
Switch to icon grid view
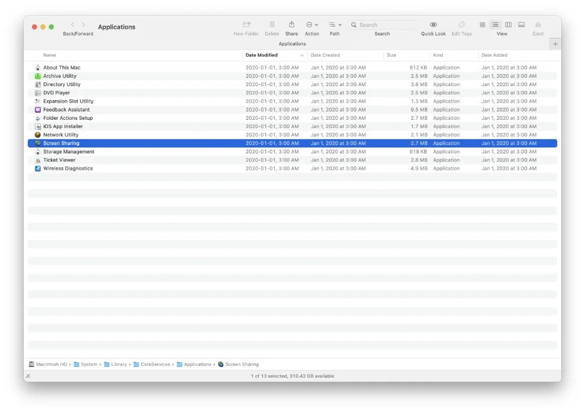(x=482, y=25)
